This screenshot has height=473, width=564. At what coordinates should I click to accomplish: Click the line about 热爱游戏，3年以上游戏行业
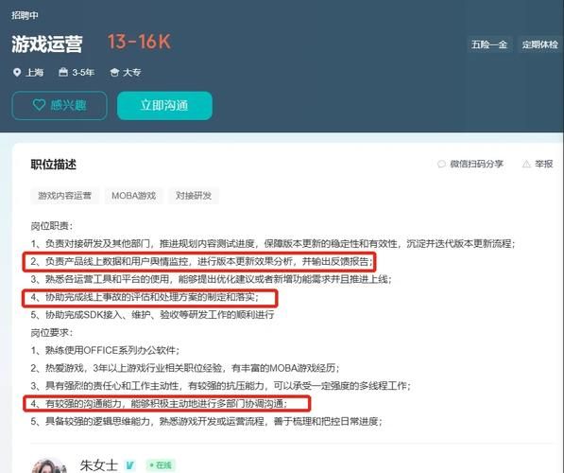pyautogui.click(x=185, y=368)
